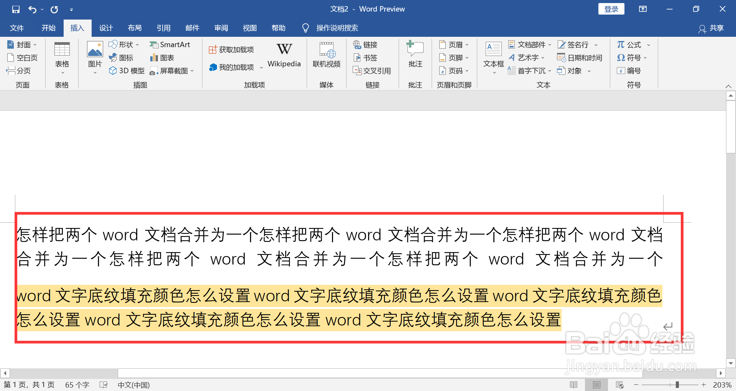Click the Wikipedia add-in icon
This screenshot has width=736, height=391.
click(x=284, y=55)
